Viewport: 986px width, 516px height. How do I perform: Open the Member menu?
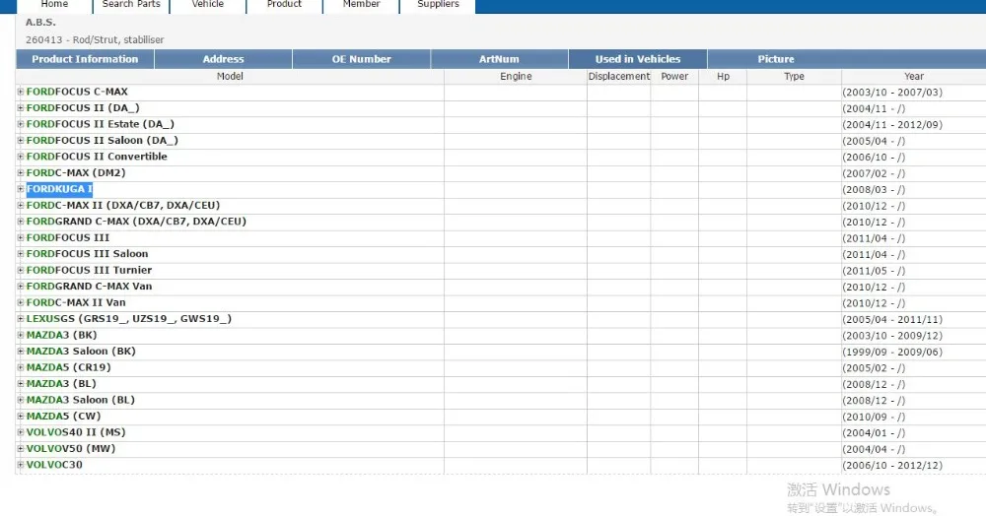(x=361, y=5)
